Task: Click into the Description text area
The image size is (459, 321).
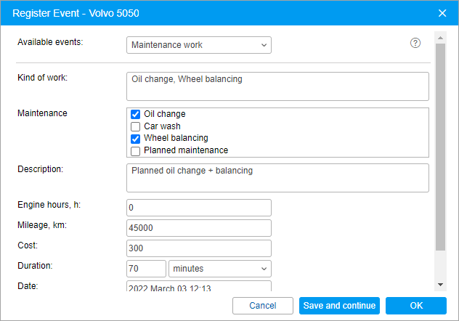Action: pyautogui.click(x=277, y=177)
